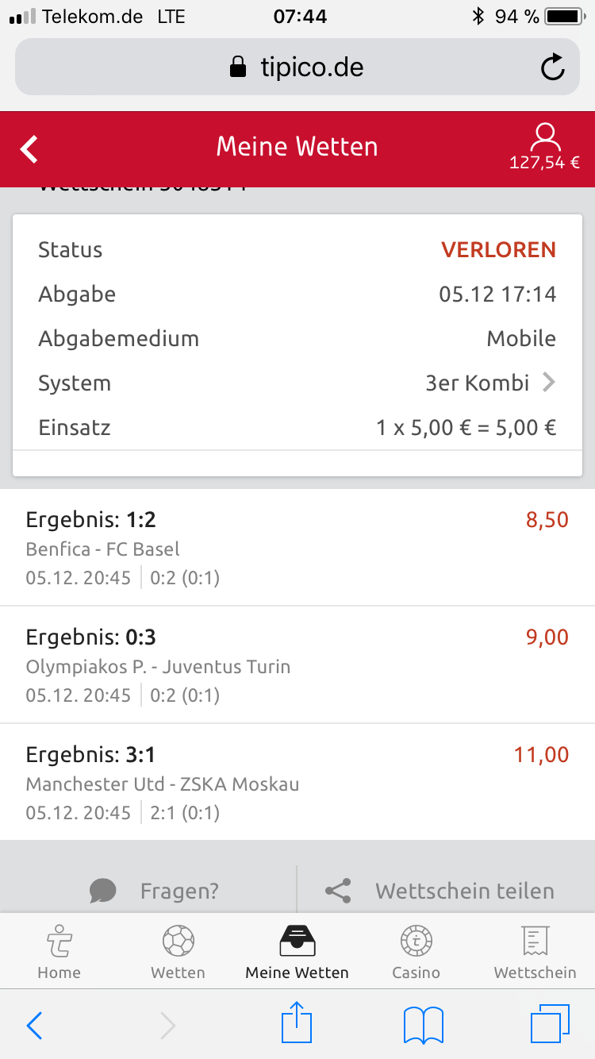This screenshot has width=595, height=1059.
Task: Open the account profile icon
Action: (x=544, y=138)
